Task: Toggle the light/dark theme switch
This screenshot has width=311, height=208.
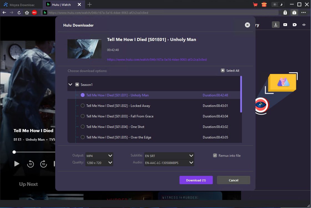Action: coord(278,4)
